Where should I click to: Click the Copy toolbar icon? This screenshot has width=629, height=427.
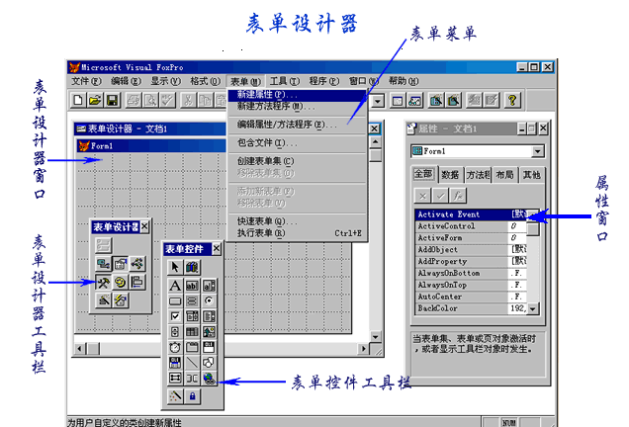pyautogui.click(x=206, y=100)
